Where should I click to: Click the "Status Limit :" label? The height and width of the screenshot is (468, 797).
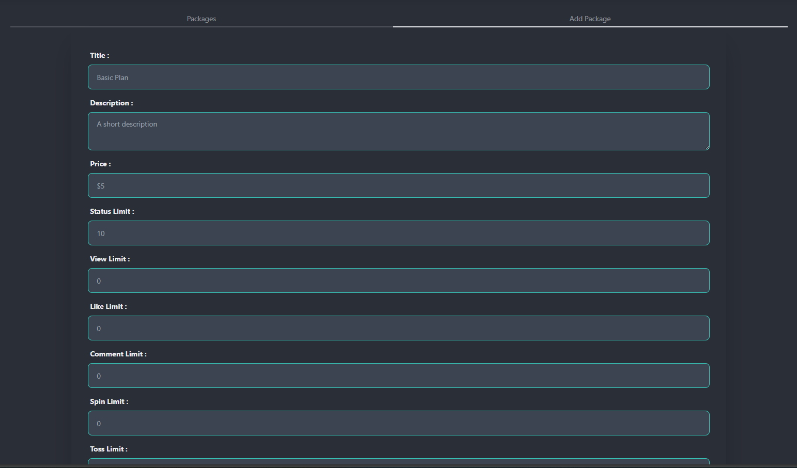point(112,211)
